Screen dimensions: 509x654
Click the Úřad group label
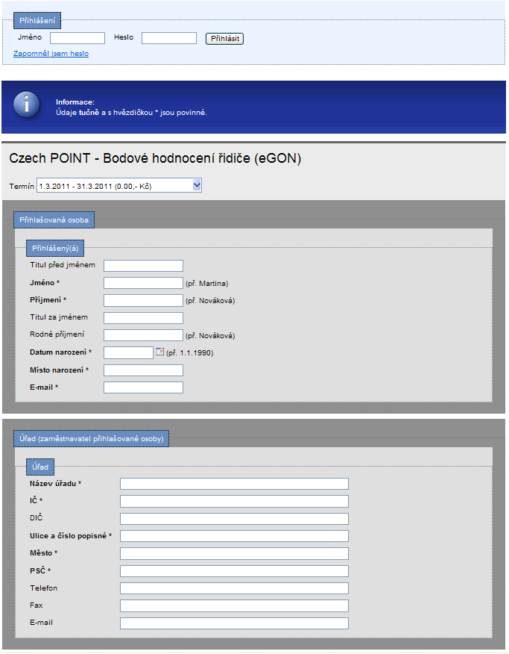(40, 467)
